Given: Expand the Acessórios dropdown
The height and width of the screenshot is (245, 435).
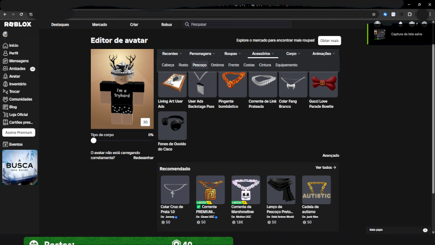Looking at the screenshot, I should click(263, 53).
